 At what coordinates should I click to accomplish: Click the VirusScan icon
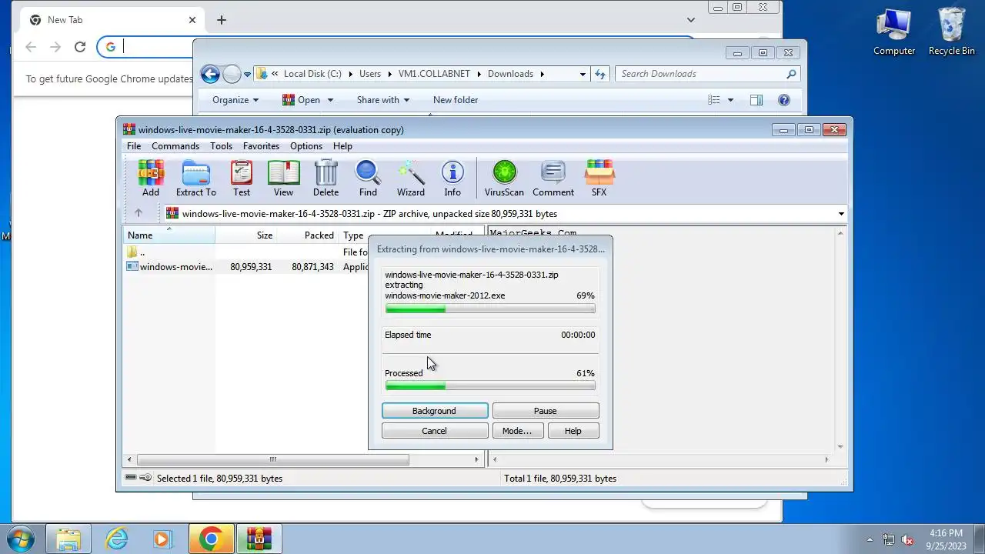point(504,179)
